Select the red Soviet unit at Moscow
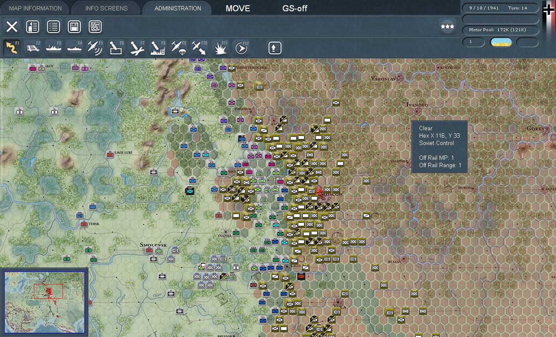The width and height of the screenshot is (556, 337). coord(320,192)
